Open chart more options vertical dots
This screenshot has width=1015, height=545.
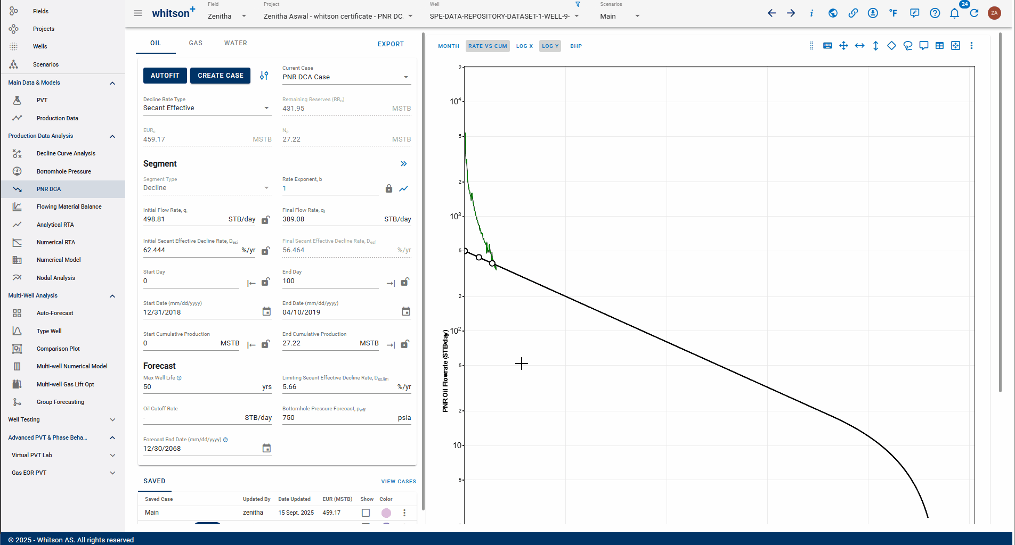tap(971, 46)
